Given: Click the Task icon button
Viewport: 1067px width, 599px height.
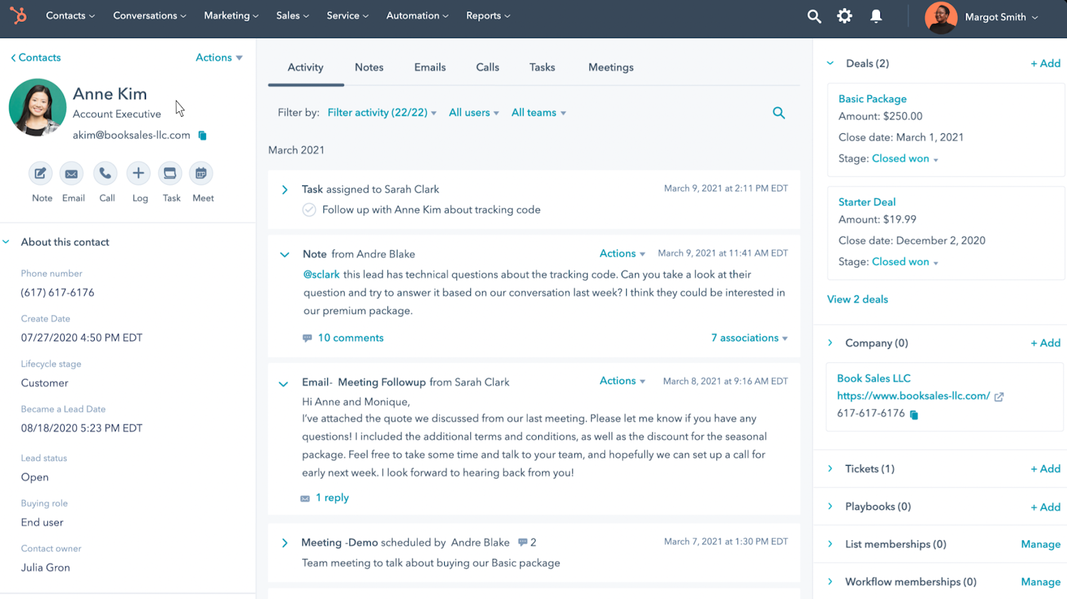Looking at the screenshot, I should click(x=170, y=173).
